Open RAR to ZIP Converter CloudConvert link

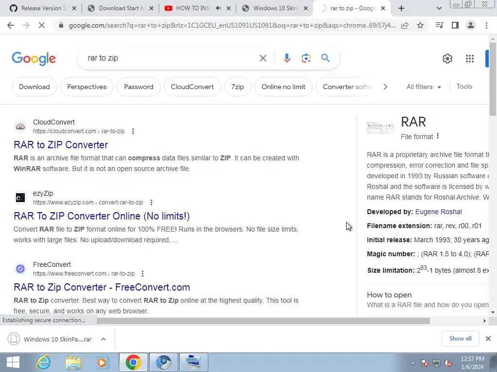[61, 145]
